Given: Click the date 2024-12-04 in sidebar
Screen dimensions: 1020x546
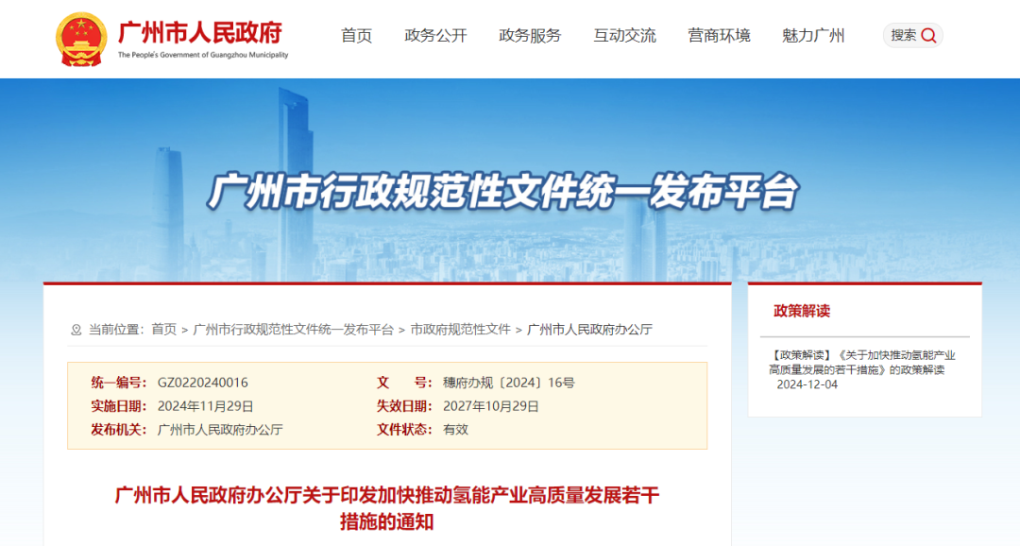Looking at the screenshot, I should (x=807, y=384).
